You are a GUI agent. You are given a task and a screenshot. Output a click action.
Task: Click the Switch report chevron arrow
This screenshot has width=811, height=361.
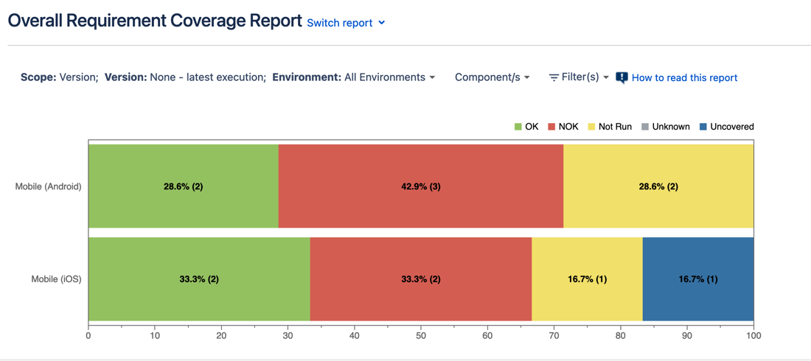382,23
